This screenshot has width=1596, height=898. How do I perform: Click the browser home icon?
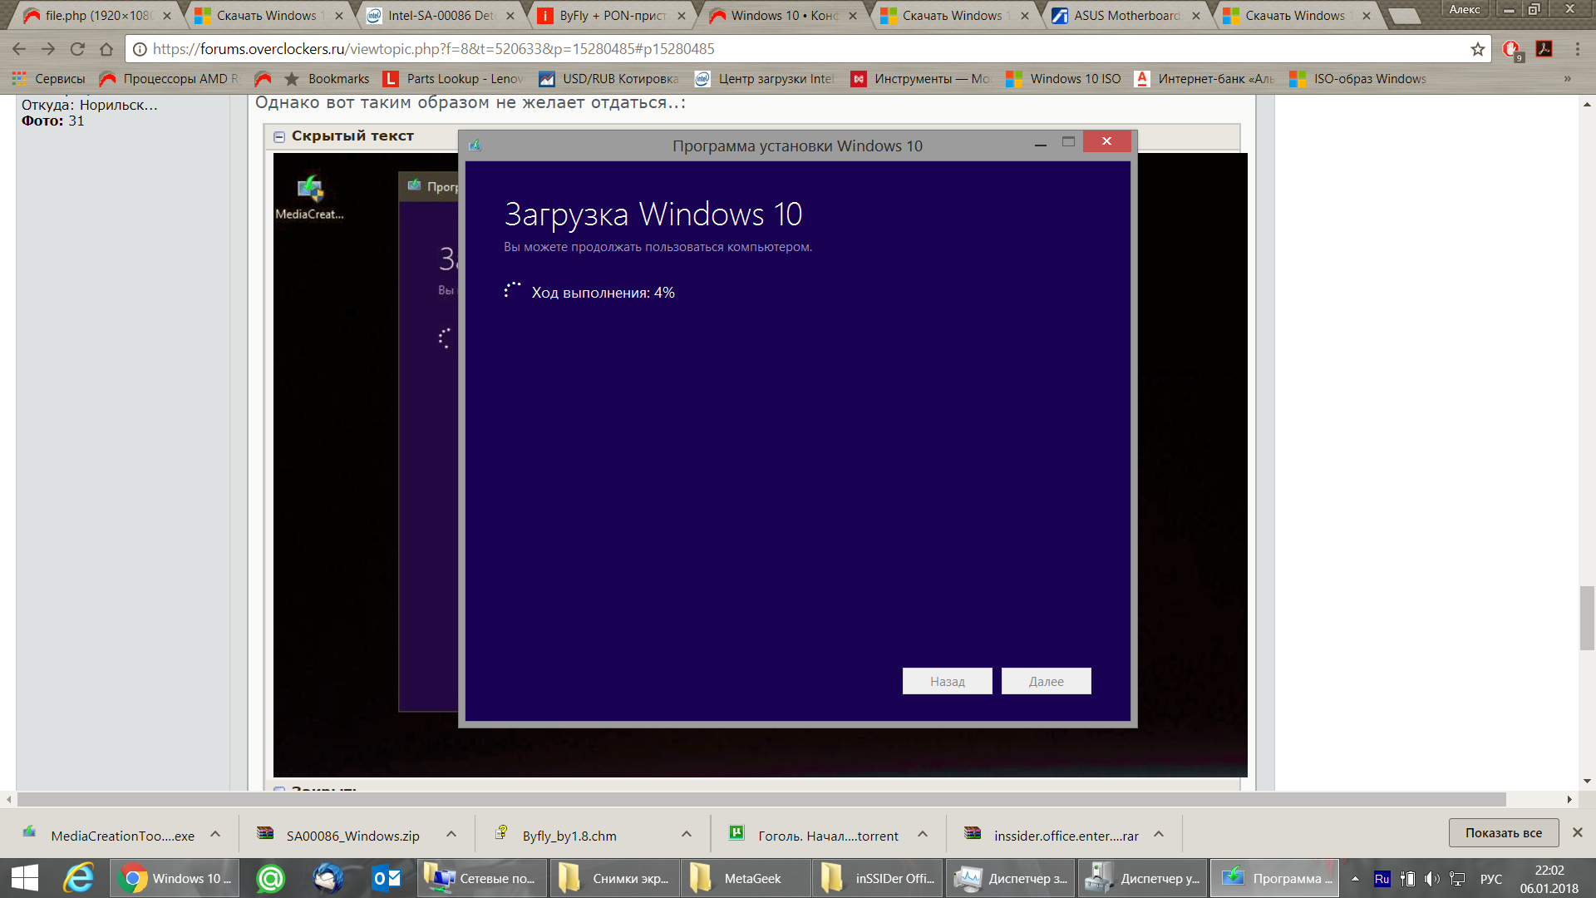click(106, 49)
